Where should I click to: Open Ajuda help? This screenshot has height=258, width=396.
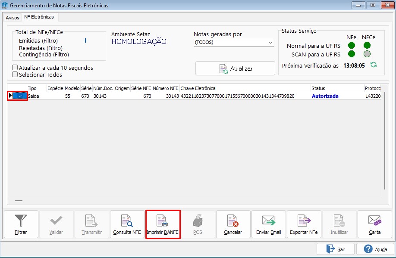point(375,249)
